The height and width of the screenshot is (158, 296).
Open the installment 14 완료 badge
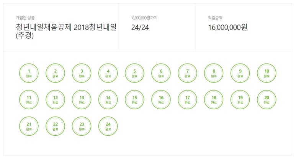108,100
